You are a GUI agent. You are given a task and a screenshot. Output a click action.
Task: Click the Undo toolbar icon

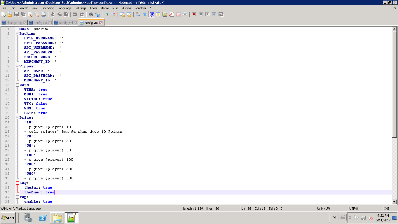pyautogui.click(x=75, y=14)
